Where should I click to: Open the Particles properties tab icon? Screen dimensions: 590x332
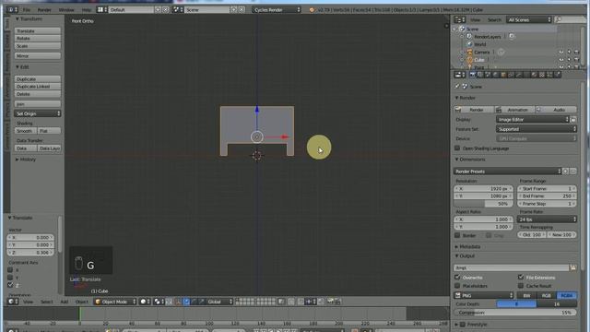(x=549, y=75)
